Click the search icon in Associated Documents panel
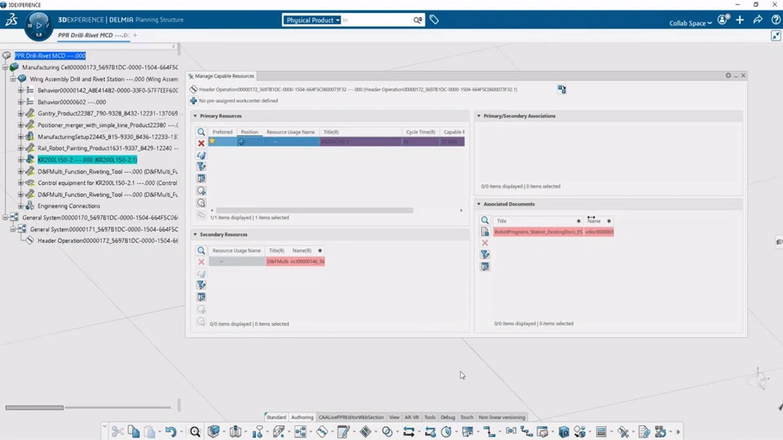The width and height of the screenshot is (783, 440). [x=484, y=220]
